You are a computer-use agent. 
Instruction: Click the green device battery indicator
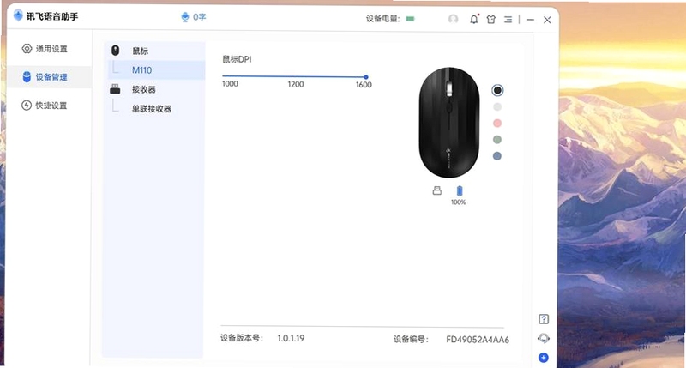coord(410,19)
